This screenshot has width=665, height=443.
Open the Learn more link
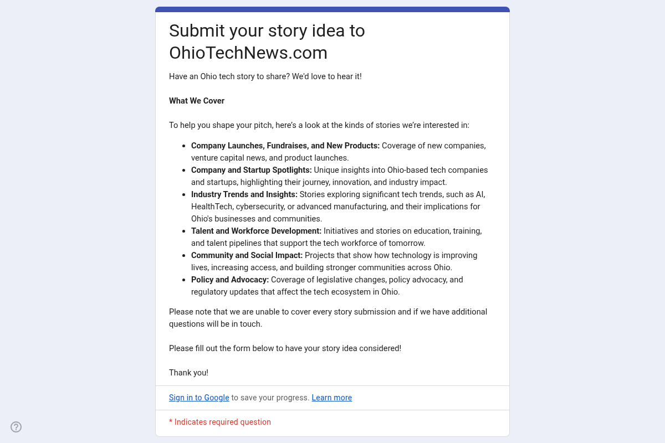pyautogui.click(x=331, y=398)
